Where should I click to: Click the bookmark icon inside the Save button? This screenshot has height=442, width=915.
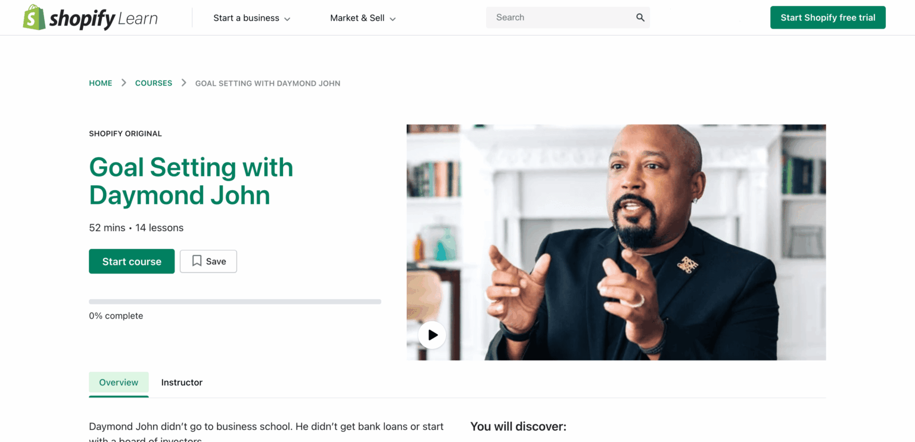point(197,261)
